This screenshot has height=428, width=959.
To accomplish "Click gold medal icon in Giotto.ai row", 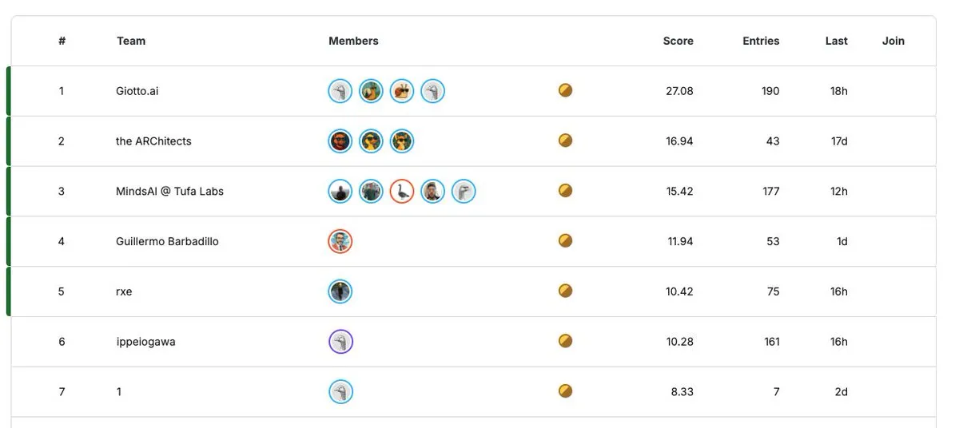I will (565, 90).
